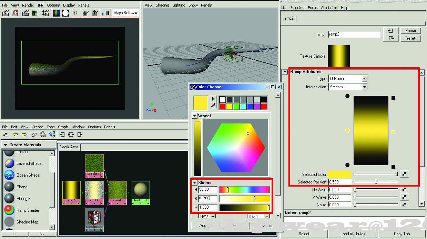This screenshot has width=427, height=239.
Task: Switch to the ramp2 tab
Action: pos(288,18)
